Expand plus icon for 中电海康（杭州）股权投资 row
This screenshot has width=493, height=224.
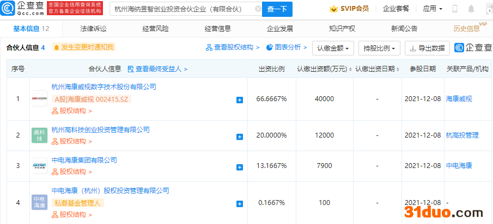tap(240, 204)
